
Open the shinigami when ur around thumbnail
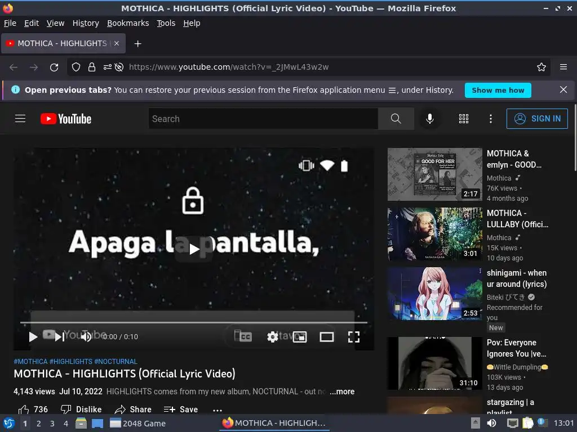434,294
